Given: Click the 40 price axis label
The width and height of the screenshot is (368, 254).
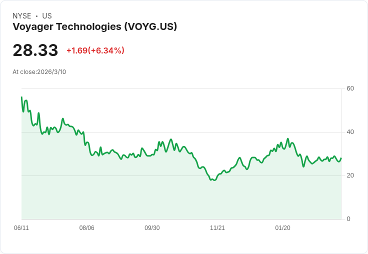Looking at the screenshot, I should (350, 132).
